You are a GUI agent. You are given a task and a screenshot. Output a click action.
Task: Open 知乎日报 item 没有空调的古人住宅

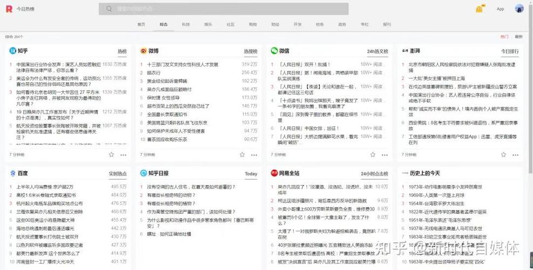[x=191, y=187]
